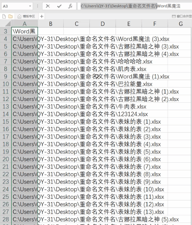
Task: Open the 模板专区 home tab
Action: (x=26, y=16)
